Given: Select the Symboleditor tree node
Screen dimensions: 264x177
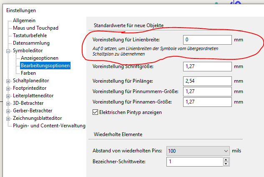Looking at the screenshot, I should tap(28, 51).
